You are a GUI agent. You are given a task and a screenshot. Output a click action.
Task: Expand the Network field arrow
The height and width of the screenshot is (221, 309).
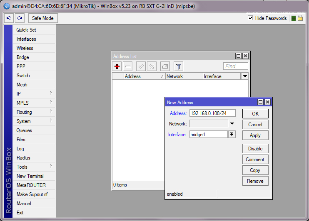pyautogui.click(x=232, y=124)
